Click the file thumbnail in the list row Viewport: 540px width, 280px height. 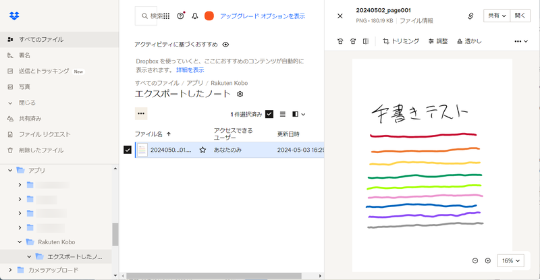pyautogui.click(x=142, y=150)
